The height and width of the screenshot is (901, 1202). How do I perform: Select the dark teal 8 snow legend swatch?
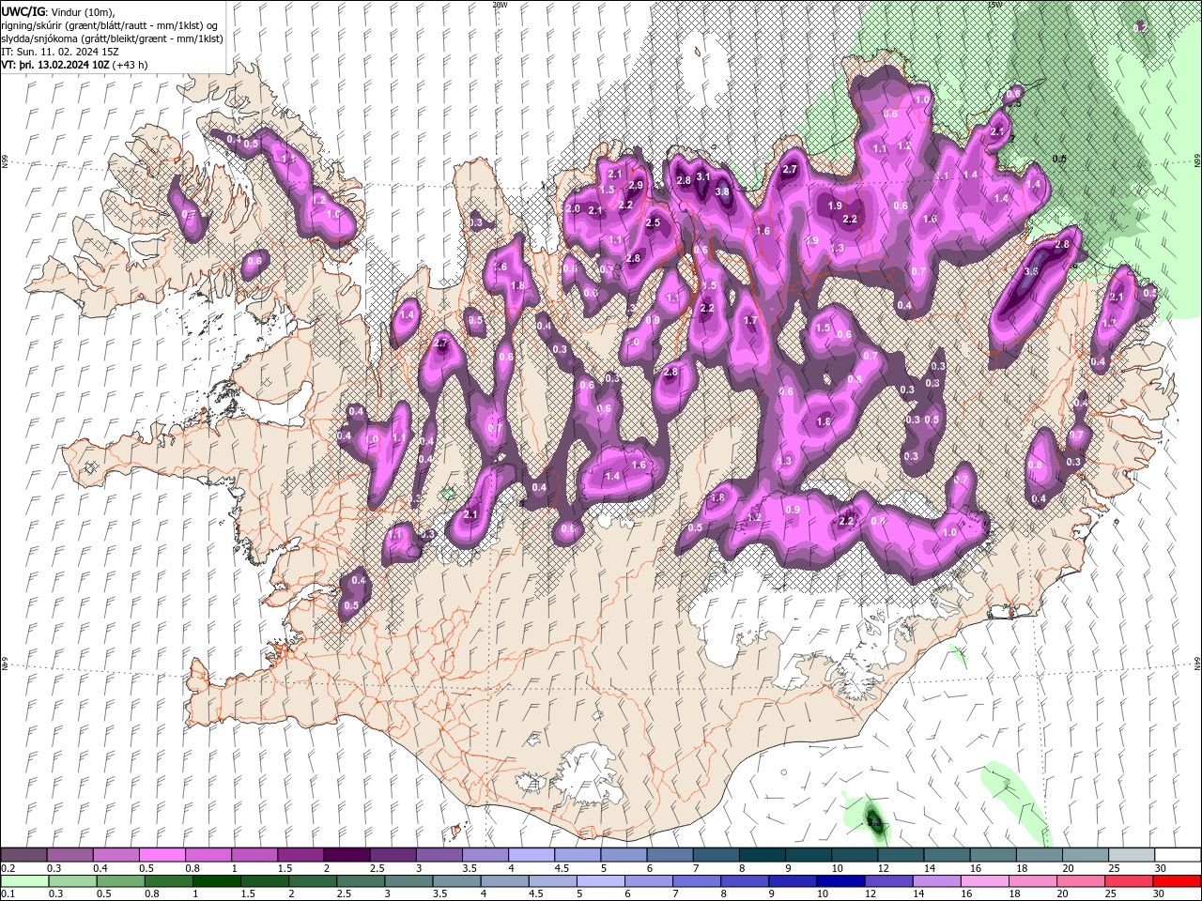click(761, 855)
